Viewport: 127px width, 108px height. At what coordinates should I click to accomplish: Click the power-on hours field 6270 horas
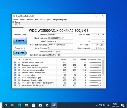[x=98, y=48]
